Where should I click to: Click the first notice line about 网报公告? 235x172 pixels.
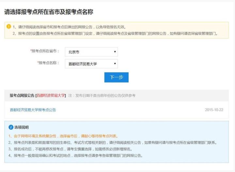(69, 27)
